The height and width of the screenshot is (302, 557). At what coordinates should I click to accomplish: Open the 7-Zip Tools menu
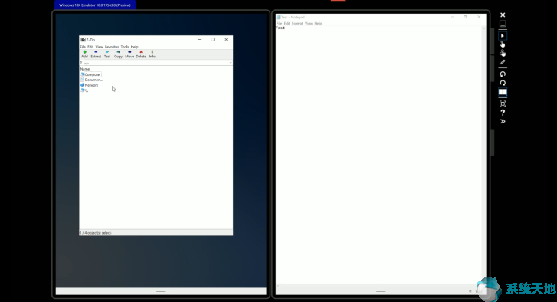(125, 47)
